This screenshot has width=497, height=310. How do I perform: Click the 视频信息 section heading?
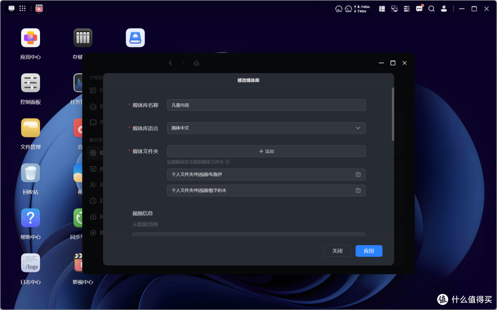pyautogui.click(x=142, y=214)
